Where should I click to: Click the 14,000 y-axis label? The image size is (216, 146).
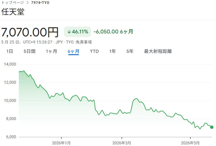[x=10, y=64]
